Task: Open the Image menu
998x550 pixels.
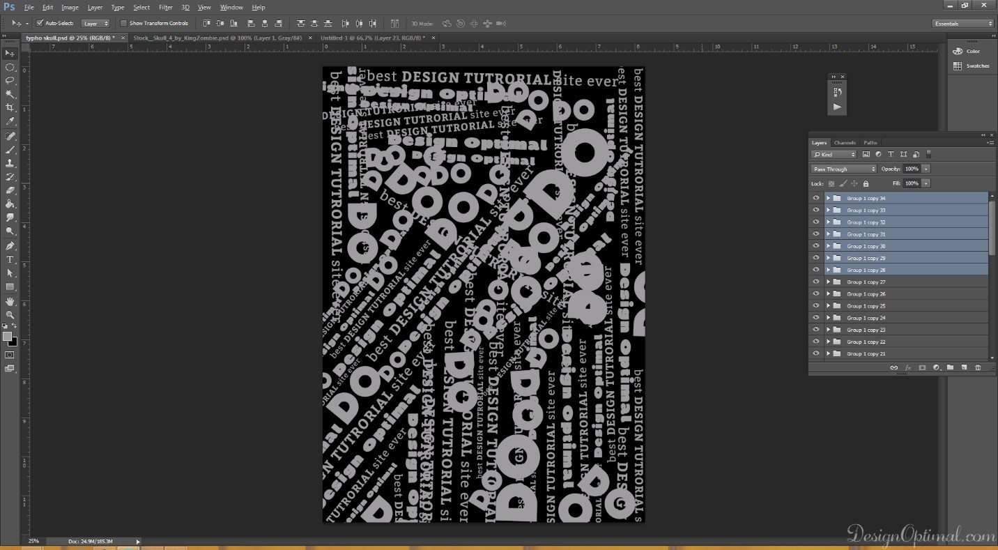Action: coord(70,7)
